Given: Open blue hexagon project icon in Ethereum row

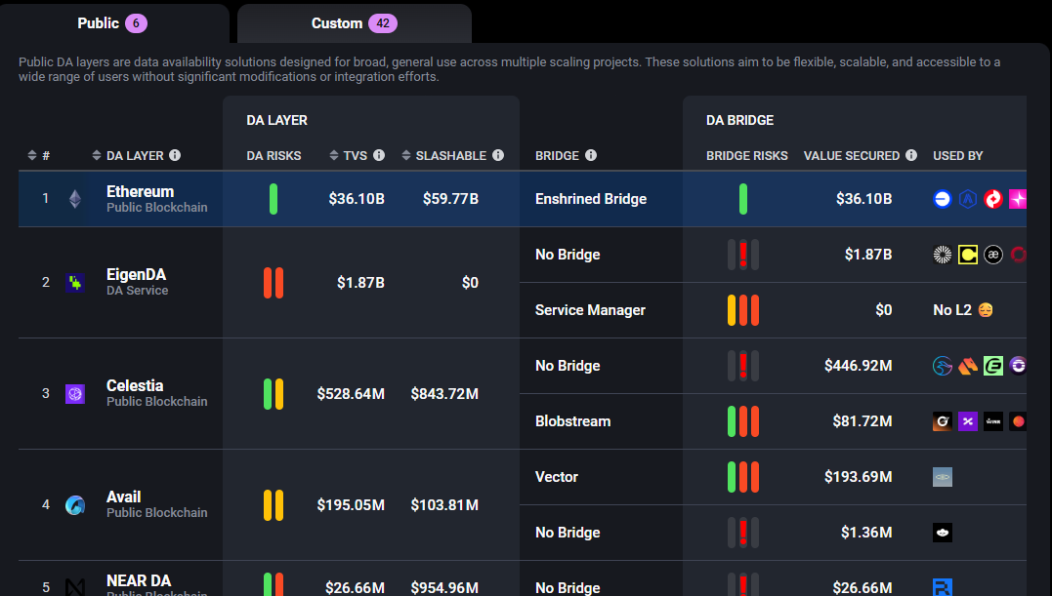Looking at the screenshot, I should pos(967,199).
